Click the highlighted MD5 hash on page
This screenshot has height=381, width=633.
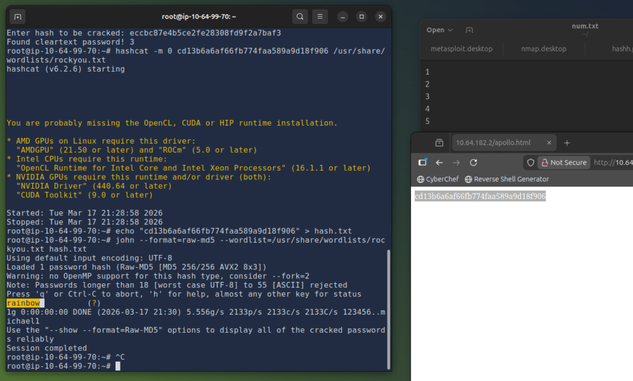coord(480,196)
